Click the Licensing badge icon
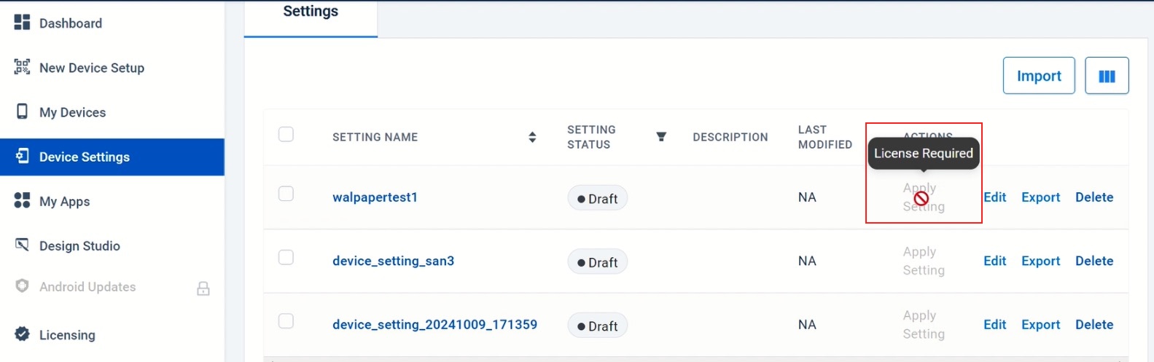This screenshot has height=362, width=1154. [22, 334]
